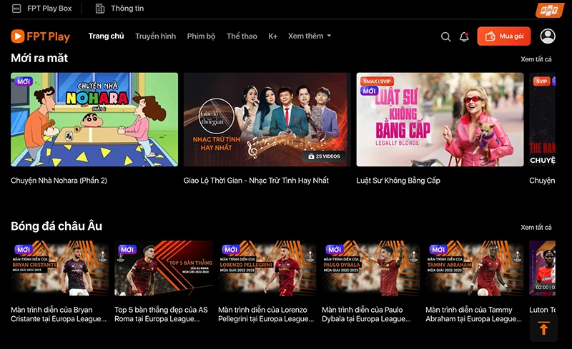Open the Chuyện Nhà Nohara thumbnail
This screenshot has width=572, height=349.
pos(94,119)
